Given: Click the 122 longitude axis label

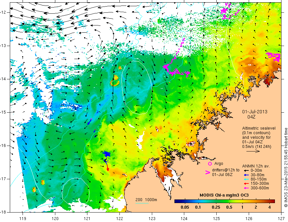Looking at the screenshot, I should tap(119, 218).
